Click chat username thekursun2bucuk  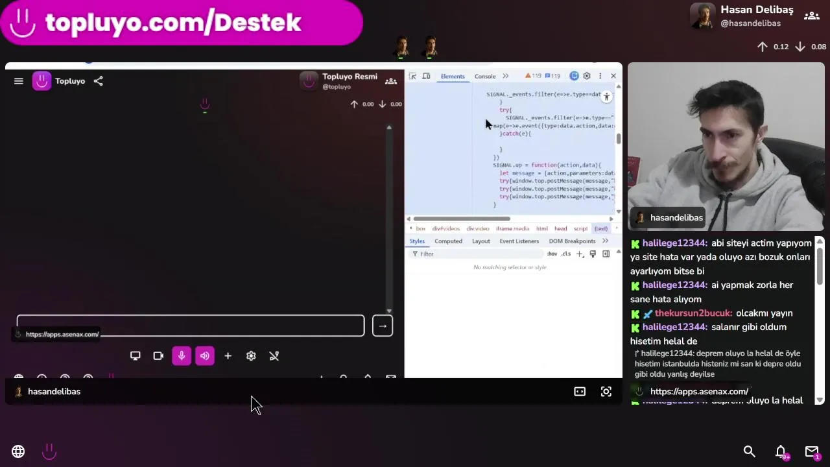[693, 313]
